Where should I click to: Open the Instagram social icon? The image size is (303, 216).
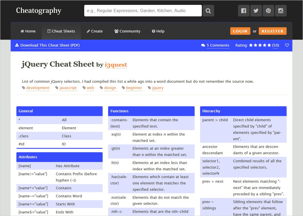click(x=281, y=11)
